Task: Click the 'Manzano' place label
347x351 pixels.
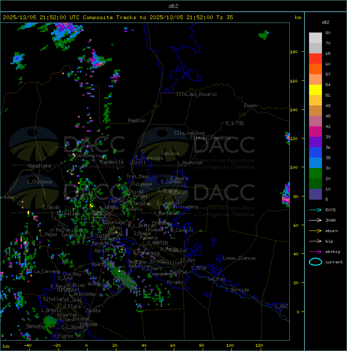Action: [x=35, y=326]
